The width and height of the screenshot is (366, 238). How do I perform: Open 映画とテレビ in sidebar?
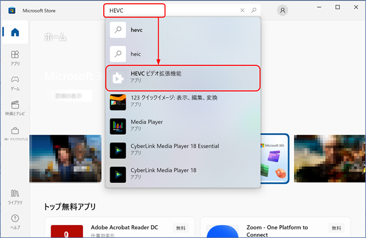[x=15, y=108]
